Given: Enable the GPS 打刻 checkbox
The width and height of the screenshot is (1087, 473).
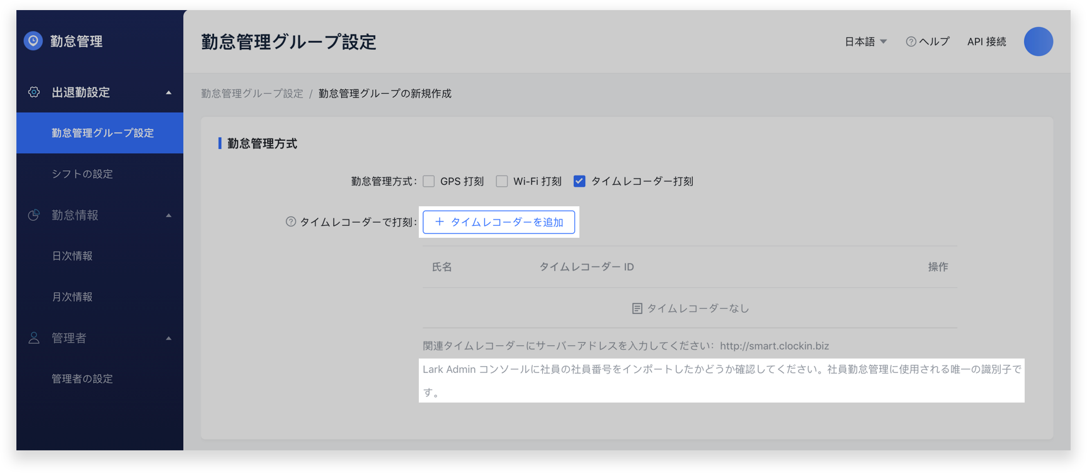Looking at the screenshot, I should (x=429, y=181).
